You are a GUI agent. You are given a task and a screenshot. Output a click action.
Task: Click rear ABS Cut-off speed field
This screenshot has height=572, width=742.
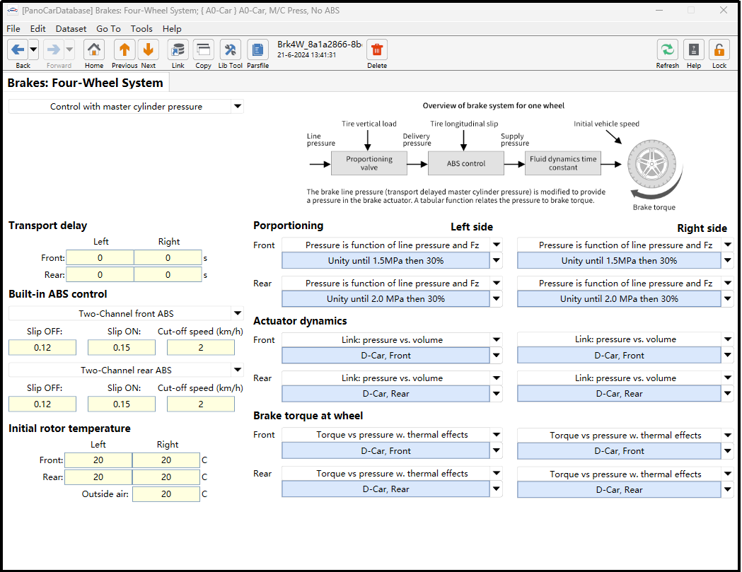coord(201,404)
